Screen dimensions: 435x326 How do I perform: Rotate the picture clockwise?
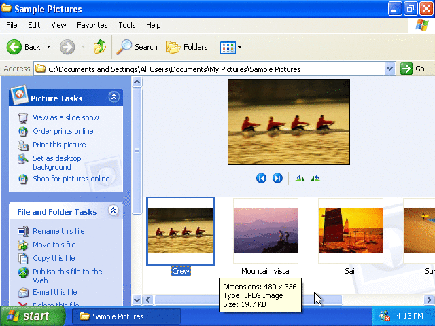(x=300, y=178)
